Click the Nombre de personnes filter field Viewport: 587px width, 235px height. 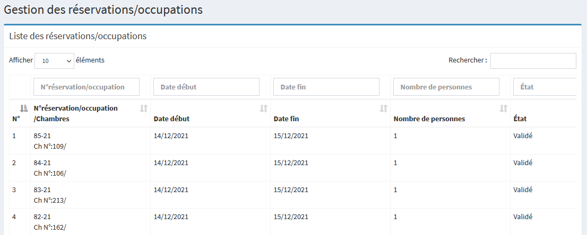point(446,87)
